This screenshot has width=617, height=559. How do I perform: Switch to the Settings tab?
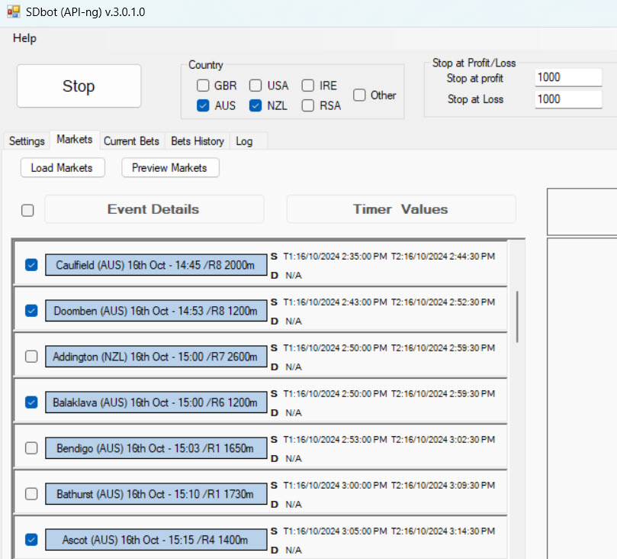pyautogui.click(x=27, y=141)
